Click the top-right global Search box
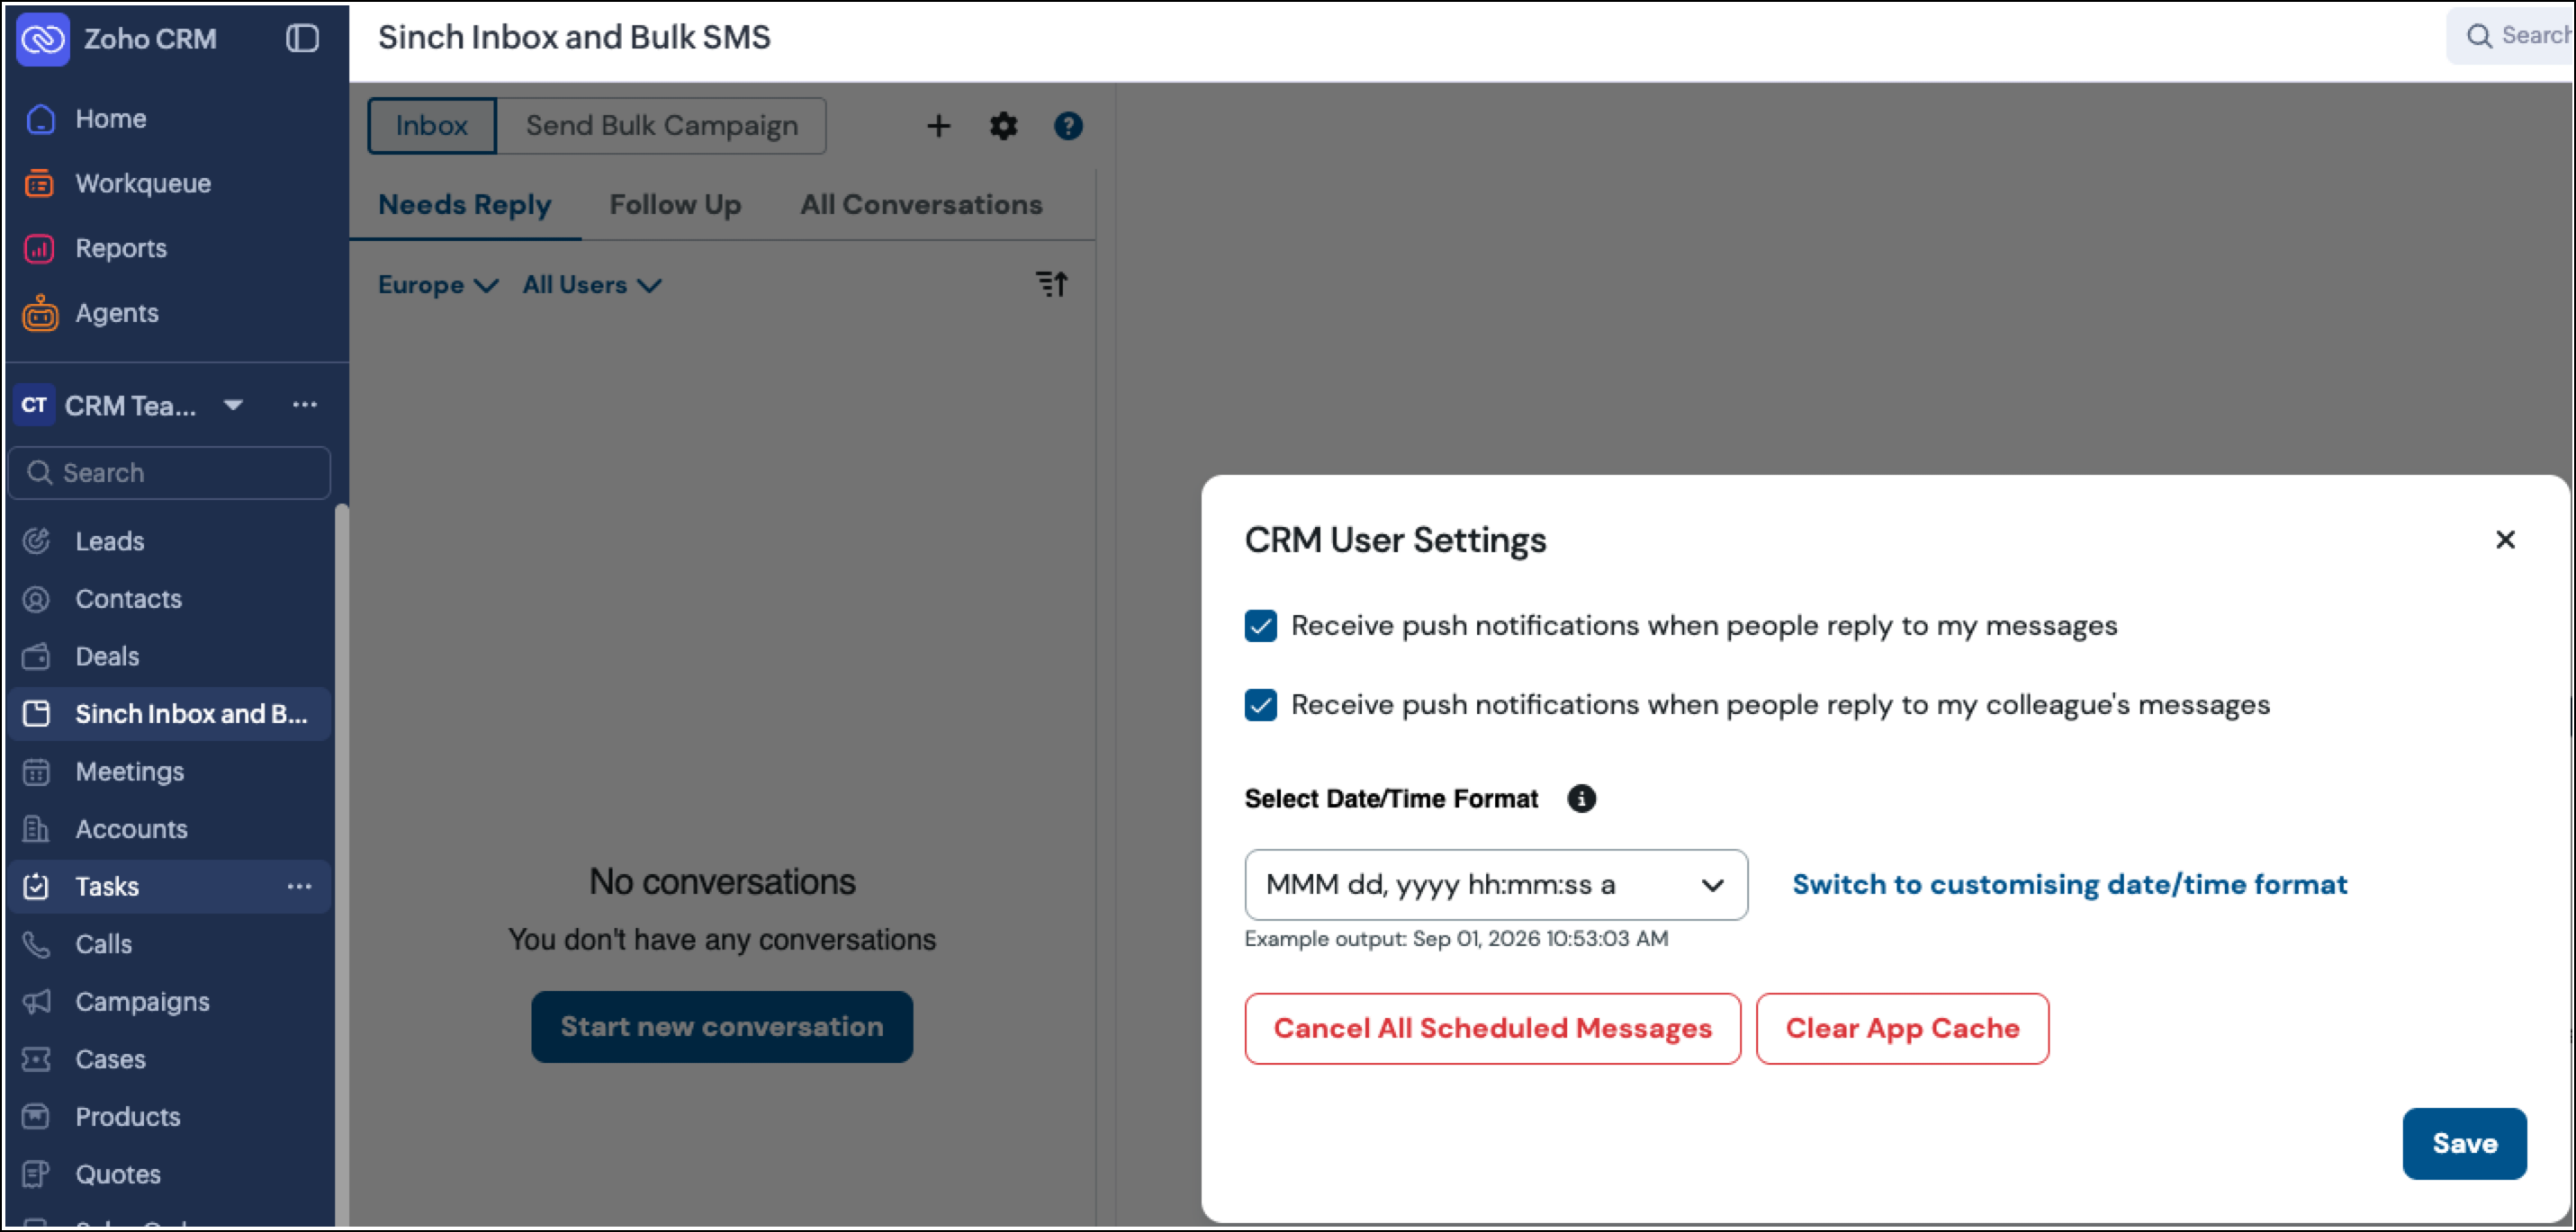The image size is (2576, 1232). tap(2510, 37)
